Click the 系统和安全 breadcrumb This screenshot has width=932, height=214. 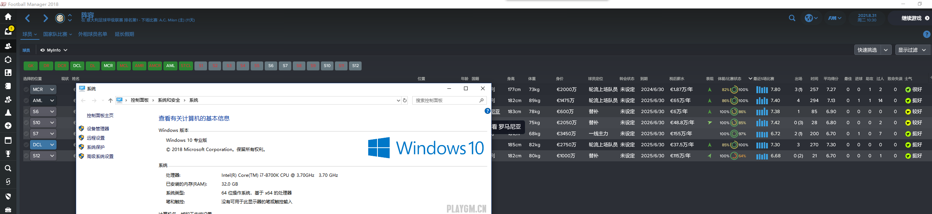point(169,100)
